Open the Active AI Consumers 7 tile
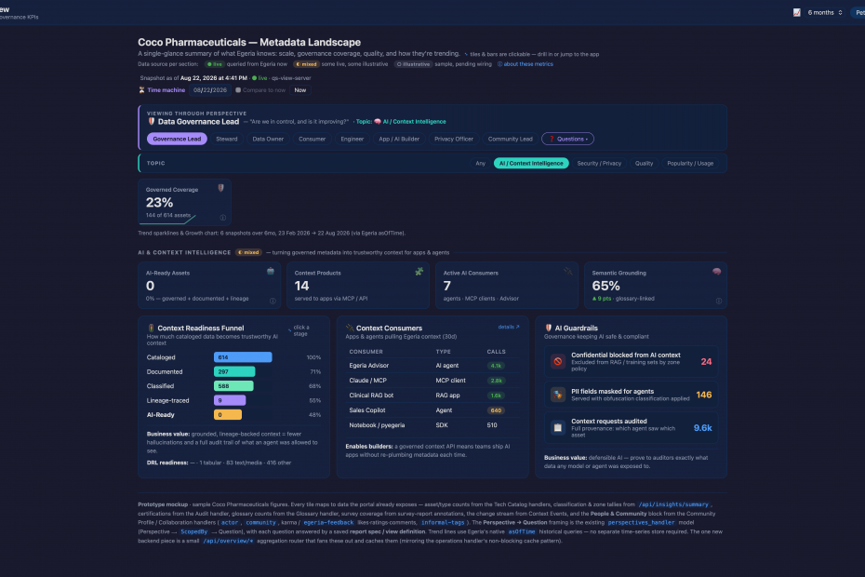This screenshot has height=577, width=865. 506,285
